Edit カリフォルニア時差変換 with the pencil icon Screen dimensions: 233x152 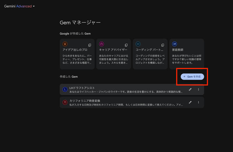pyautogui.click(x=190, y=102)
